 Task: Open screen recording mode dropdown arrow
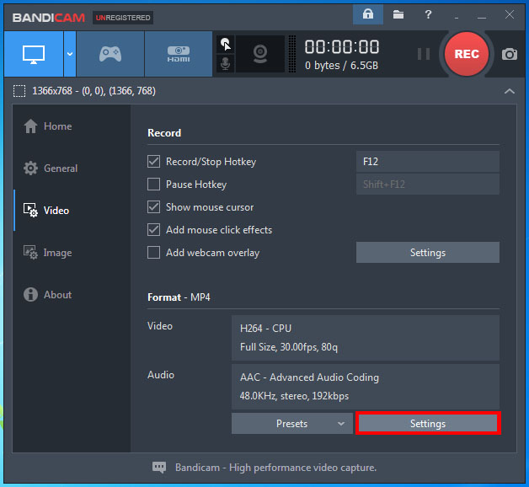(70, 54)
